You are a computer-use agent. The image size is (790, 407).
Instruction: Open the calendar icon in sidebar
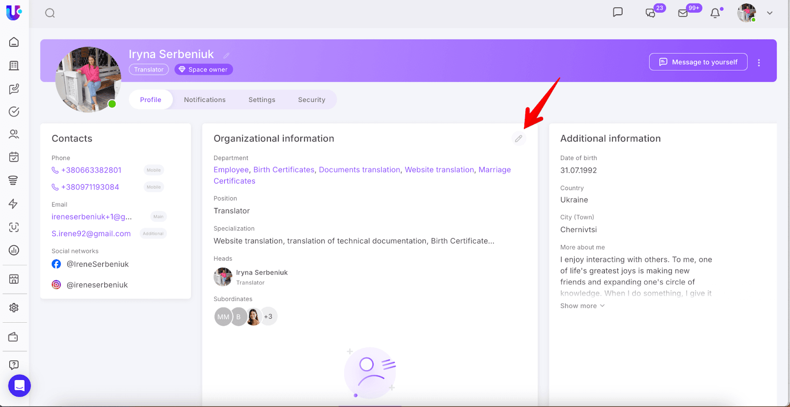[x=14, y=157]
